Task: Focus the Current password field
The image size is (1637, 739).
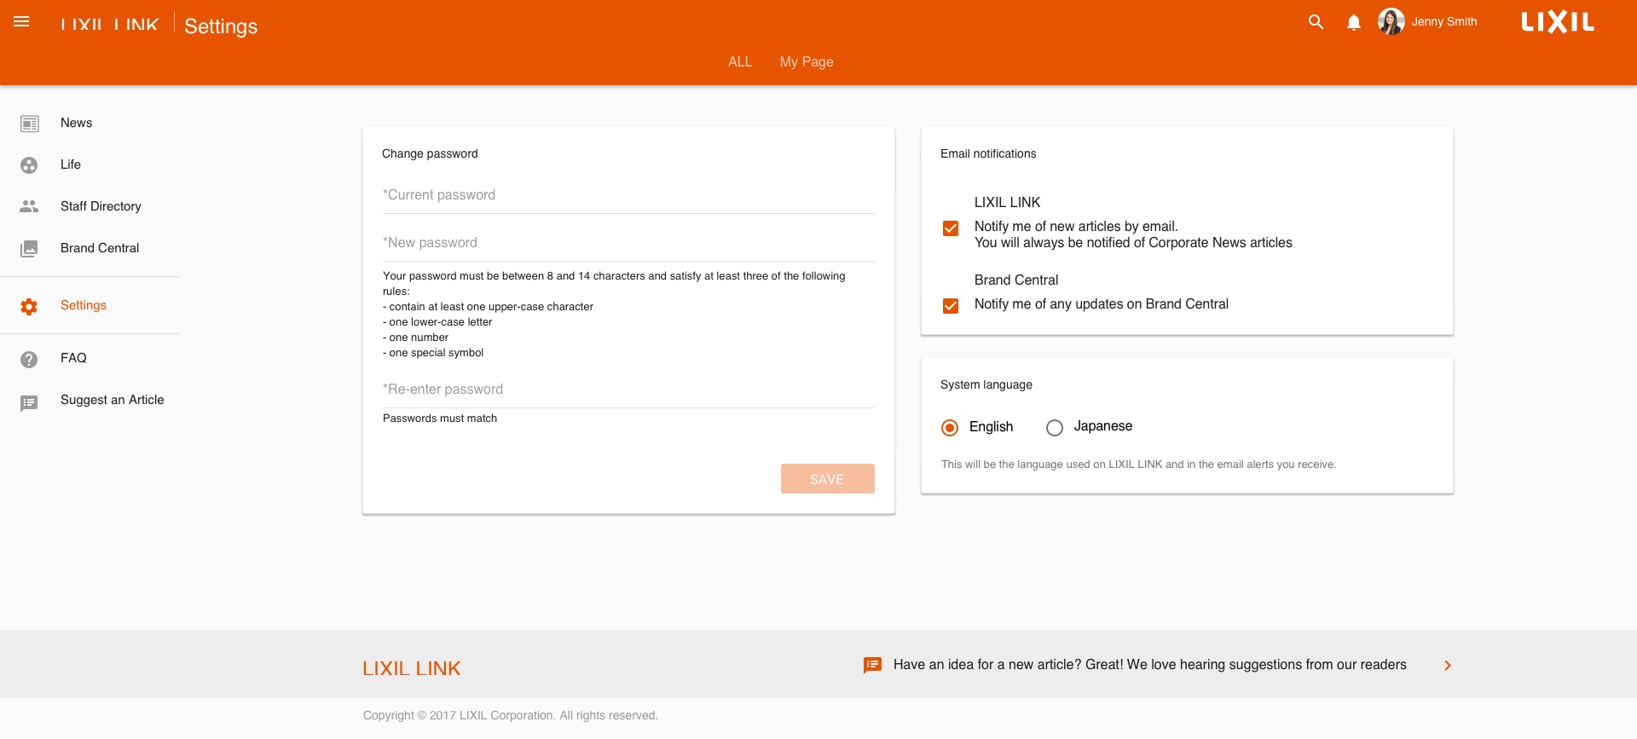Action: pyautogui.click(x=628, y=195)
